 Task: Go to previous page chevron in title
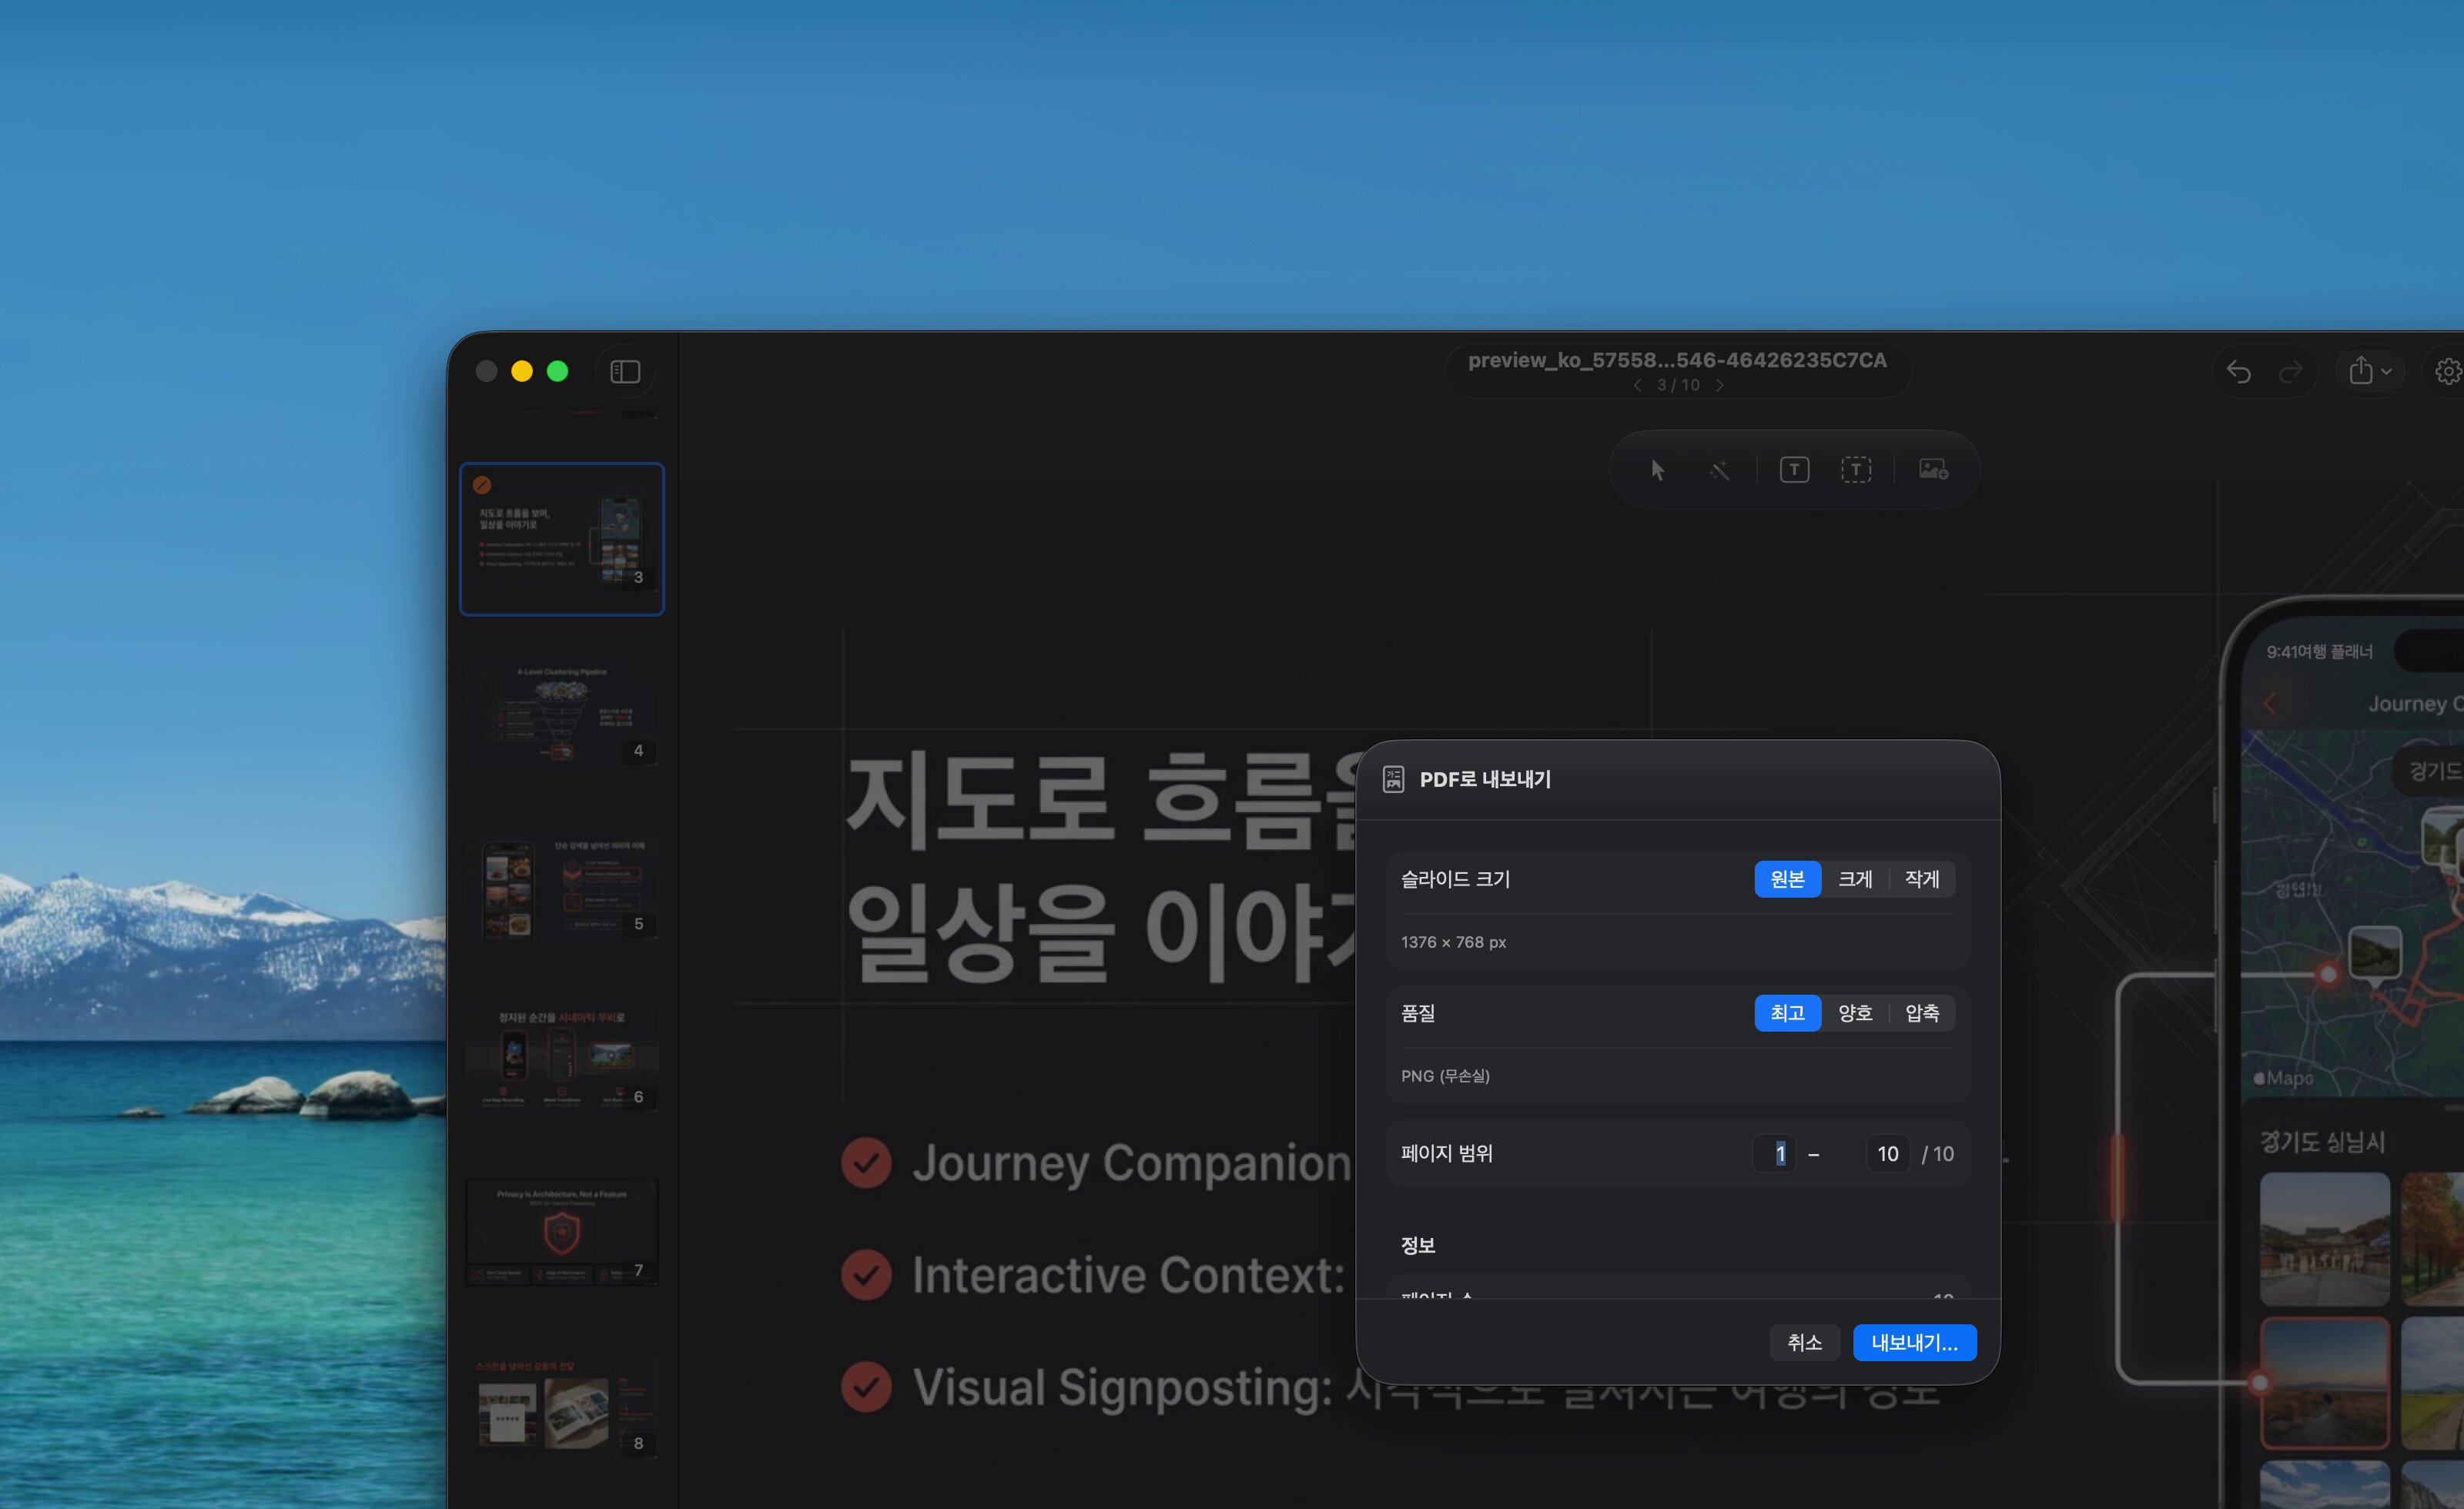(x=1637, y=385)
